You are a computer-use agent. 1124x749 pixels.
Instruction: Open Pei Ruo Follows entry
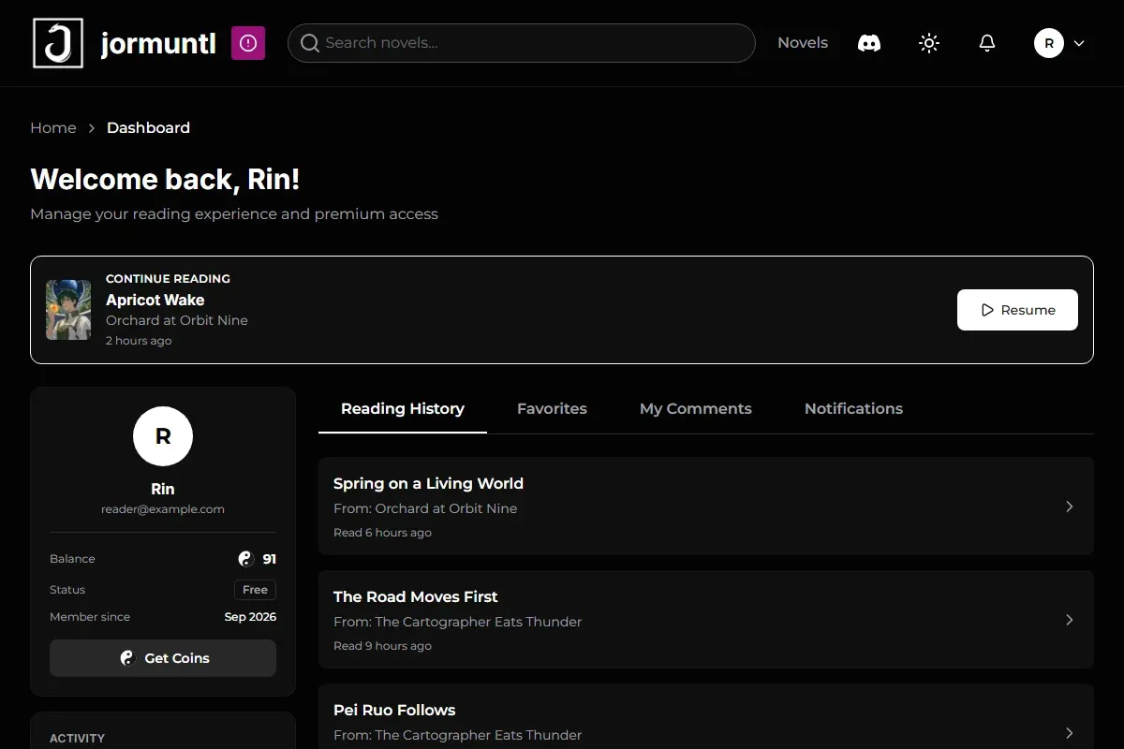tap(706, 716)
